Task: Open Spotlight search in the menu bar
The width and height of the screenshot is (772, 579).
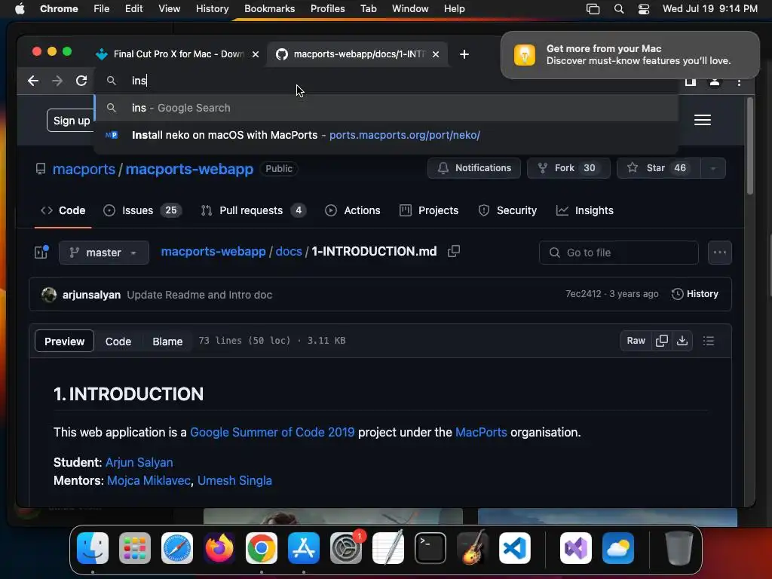Action: 619,9
